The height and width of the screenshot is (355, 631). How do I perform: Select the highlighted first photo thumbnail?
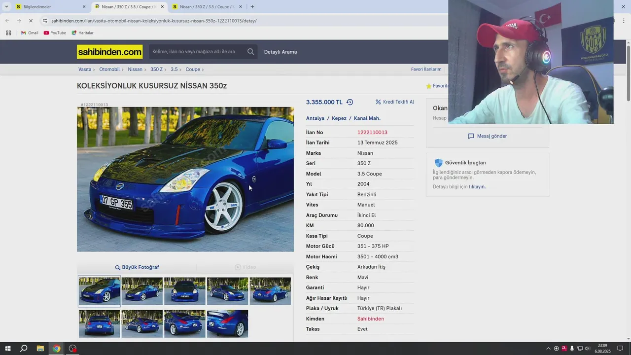coord(99,291)
